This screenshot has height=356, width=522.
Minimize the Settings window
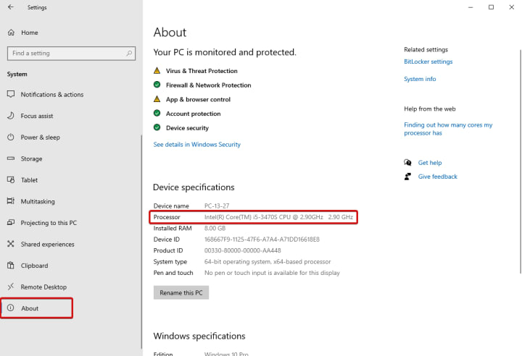click(x=471, y=7)
